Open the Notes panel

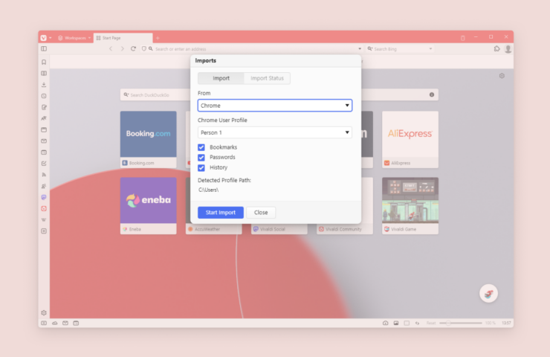[x=44, y=107]
